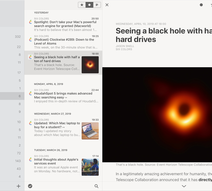Select sidebar feed with 2 unread
This screenshot has height=191, width=212.
[x=12, y=145]
